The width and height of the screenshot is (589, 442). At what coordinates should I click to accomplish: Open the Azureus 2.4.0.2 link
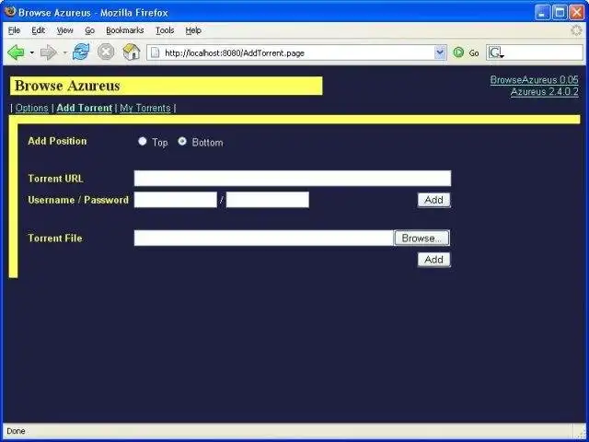coord(544,92)
